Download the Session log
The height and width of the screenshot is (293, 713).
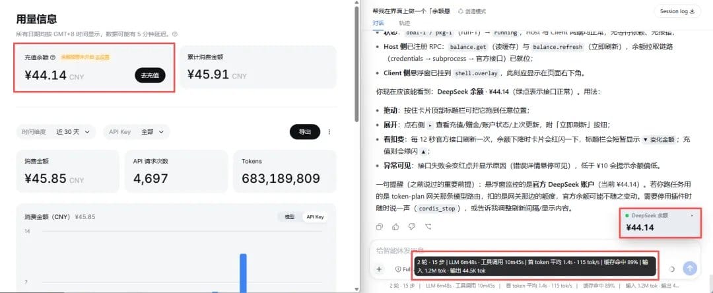[x=677, y=11]
